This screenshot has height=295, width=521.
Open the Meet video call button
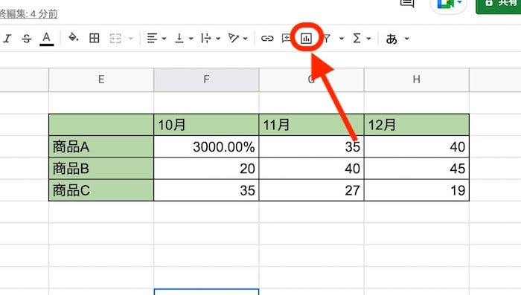tap(448, 4)
